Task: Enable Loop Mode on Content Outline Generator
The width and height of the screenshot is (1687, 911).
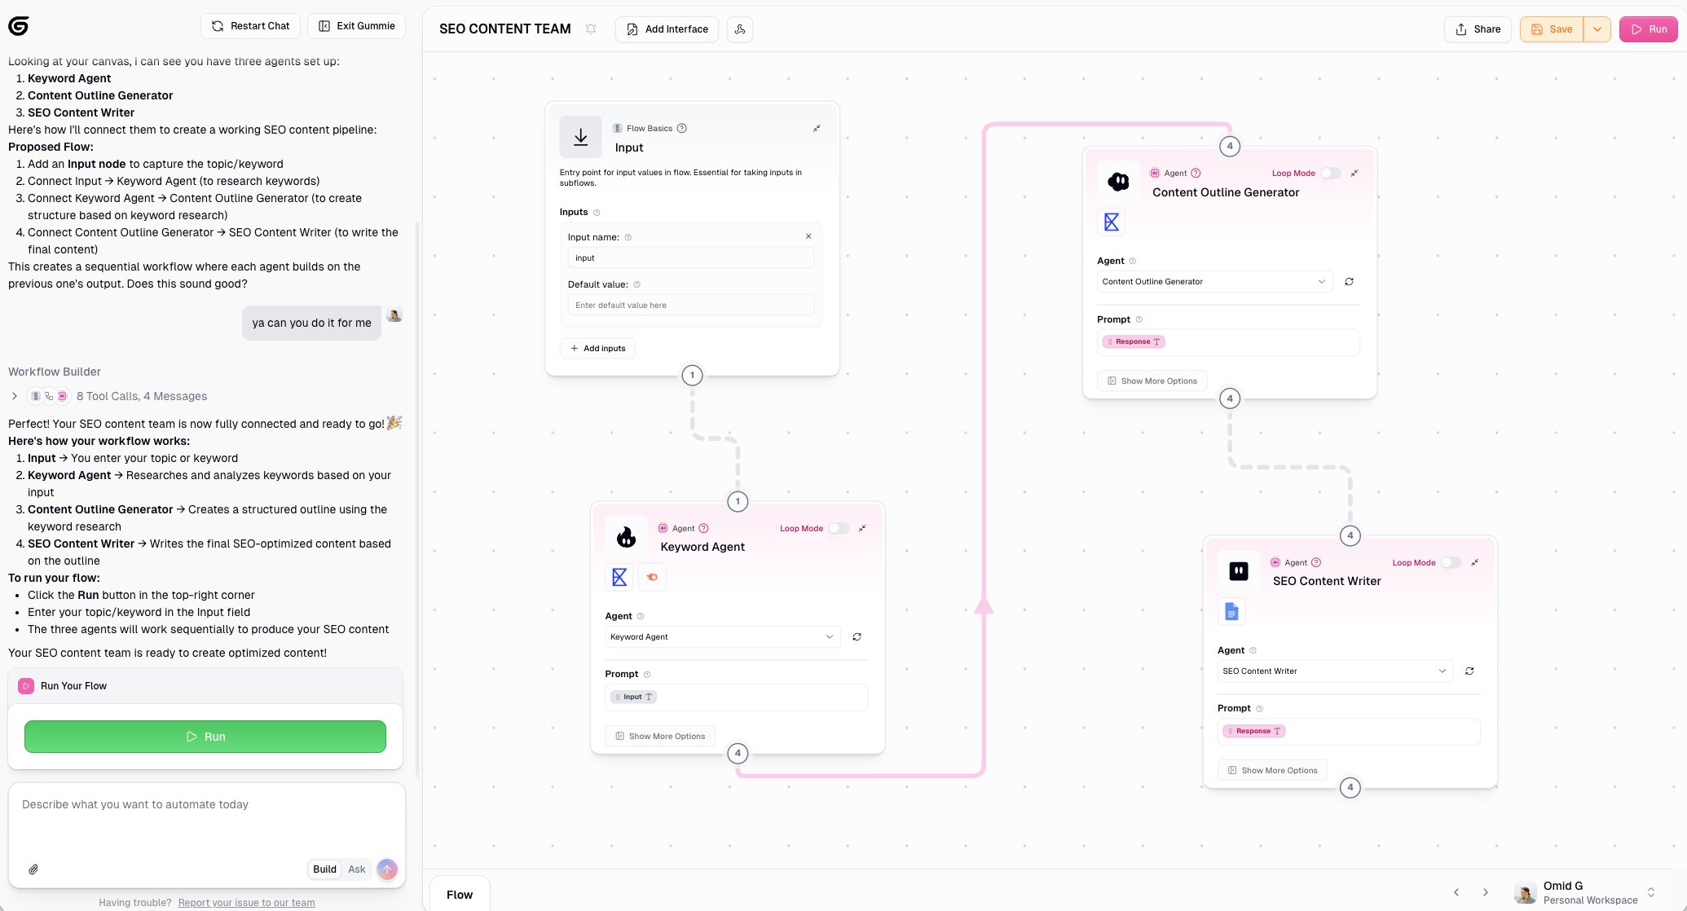Action: (x=1330, y=173)
